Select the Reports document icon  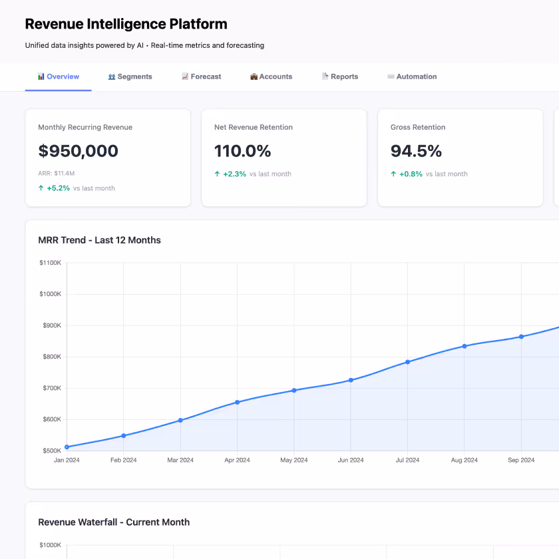coord(325,76)
